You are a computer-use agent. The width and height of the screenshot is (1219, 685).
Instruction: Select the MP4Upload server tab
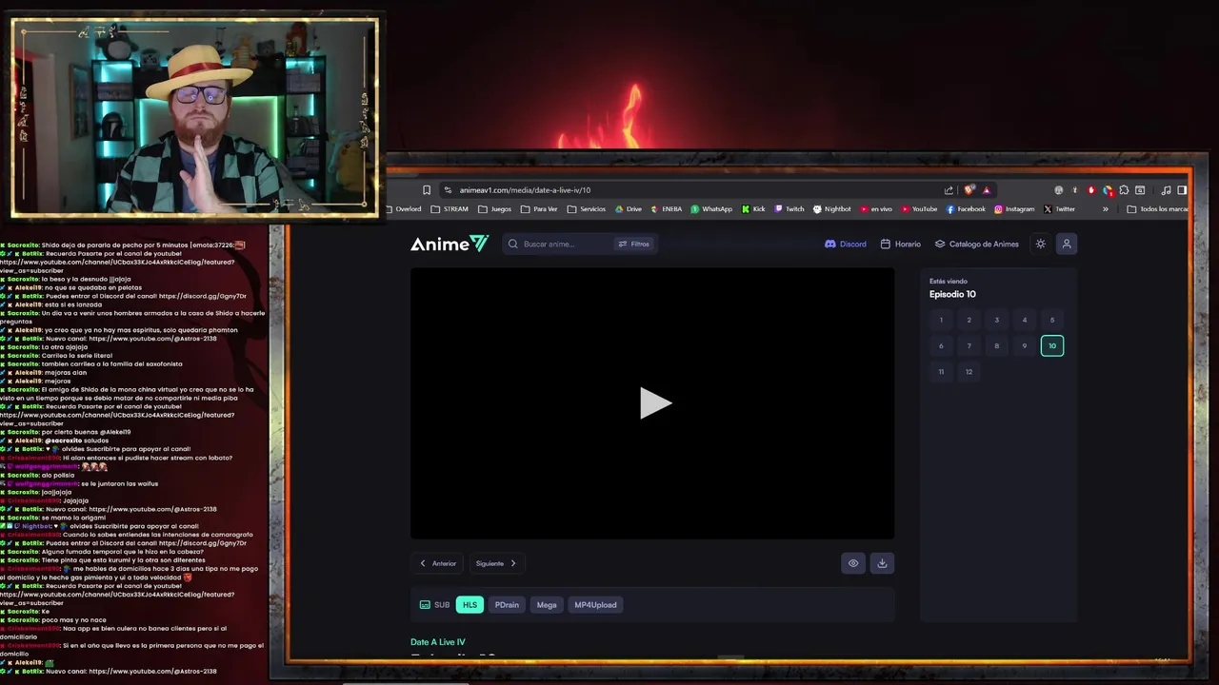(x=595, y=605)
